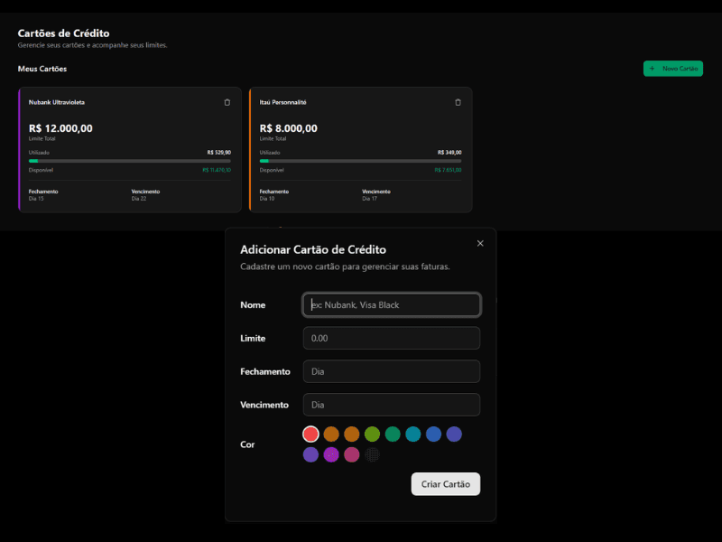Pick the lime green color swatch
Screen dimensions: 722x542
click(372, 435)
